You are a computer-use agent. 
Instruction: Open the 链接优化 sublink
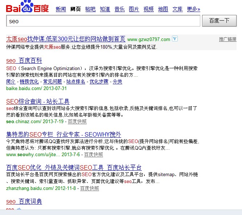[29, 81]
